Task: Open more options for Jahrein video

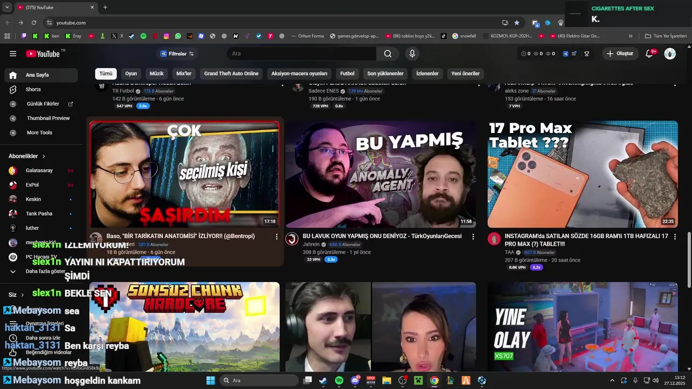Action: (x=473, y=237)
